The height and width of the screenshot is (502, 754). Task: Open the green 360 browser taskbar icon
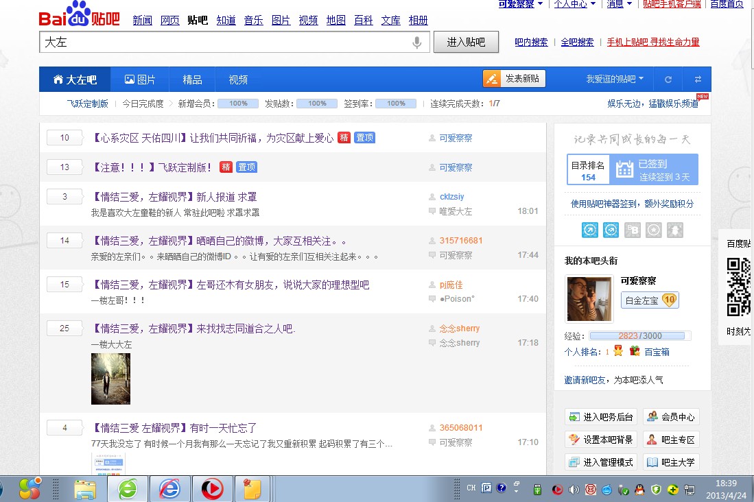pos(128,489)
